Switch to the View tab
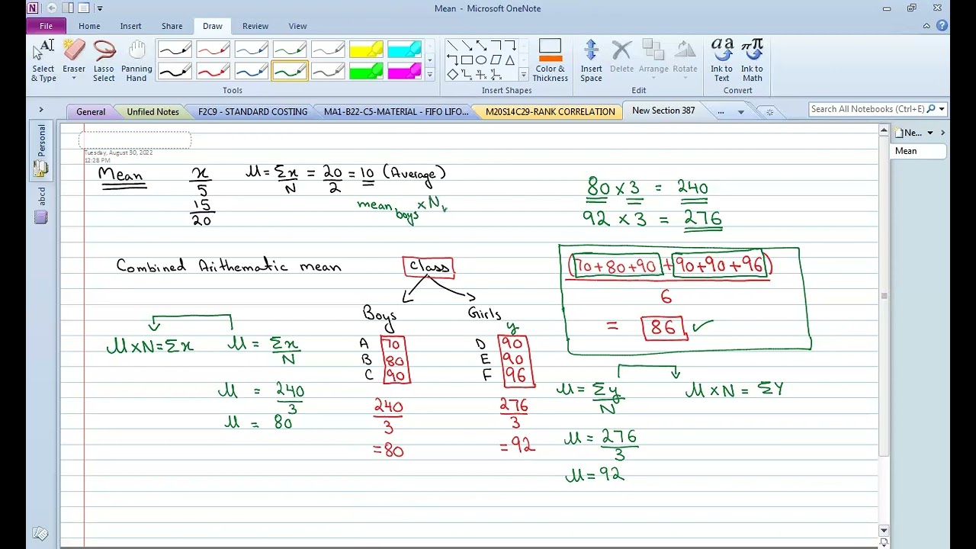 coord(297,26)
